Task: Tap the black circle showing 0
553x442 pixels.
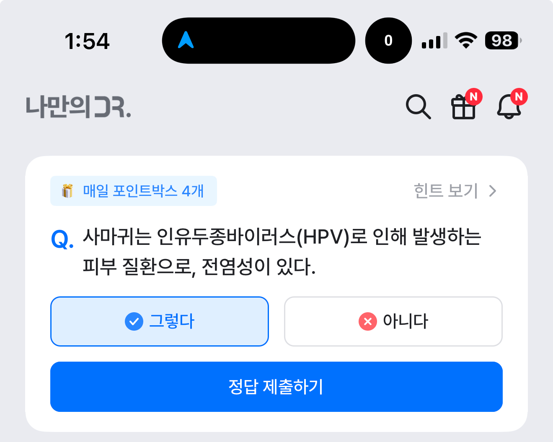Action: [388, 41]
